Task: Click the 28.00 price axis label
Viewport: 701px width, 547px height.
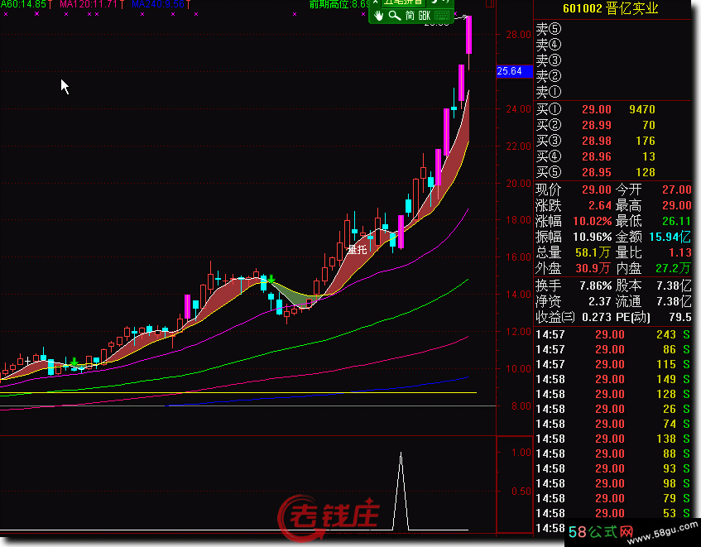Action: [519, 35]
